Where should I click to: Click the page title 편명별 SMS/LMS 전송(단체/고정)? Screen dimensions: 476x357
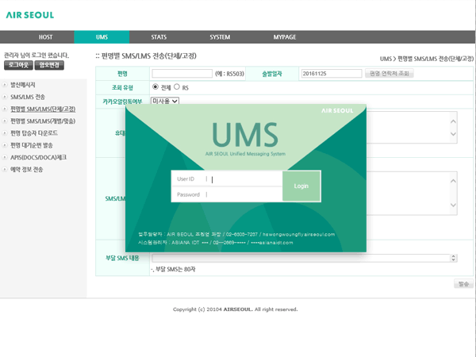click(149, 56)
